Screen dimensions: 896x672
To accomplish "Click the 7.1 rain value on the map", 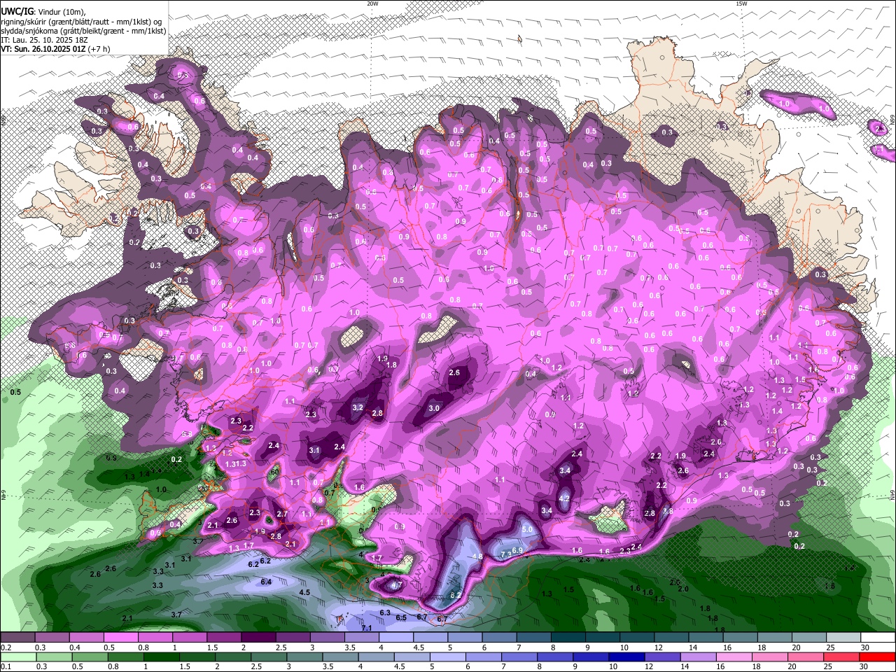I will point(367,629).
